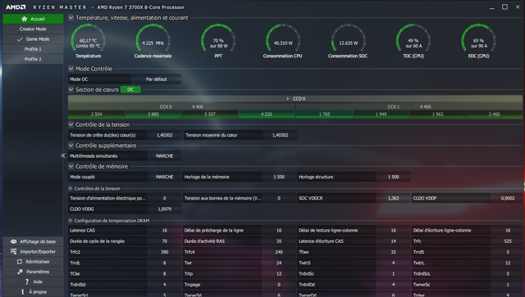Click Réinitialiser button

tap(33, 262)
